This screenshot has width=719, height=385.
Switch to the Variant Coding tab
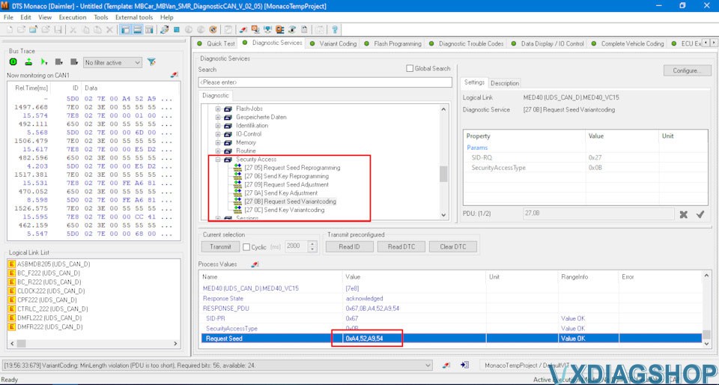point(333,43)
